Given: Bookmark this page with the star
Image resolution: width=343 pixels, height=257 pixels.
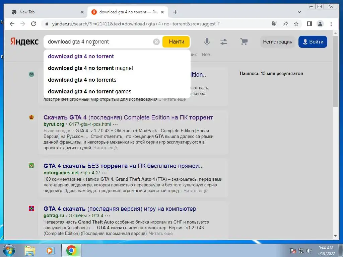Looking at the screenshot, I should [296, 24].
